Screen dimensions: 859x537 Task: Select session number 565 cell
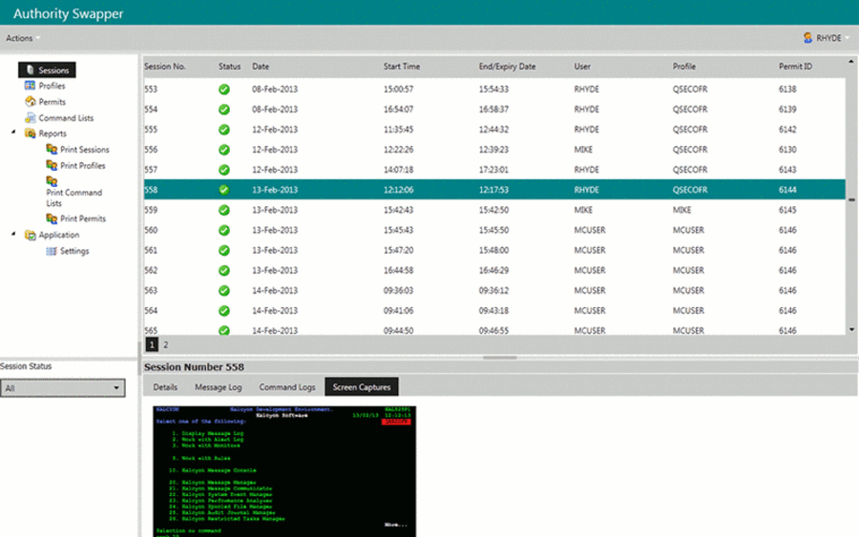click(151, 331)
